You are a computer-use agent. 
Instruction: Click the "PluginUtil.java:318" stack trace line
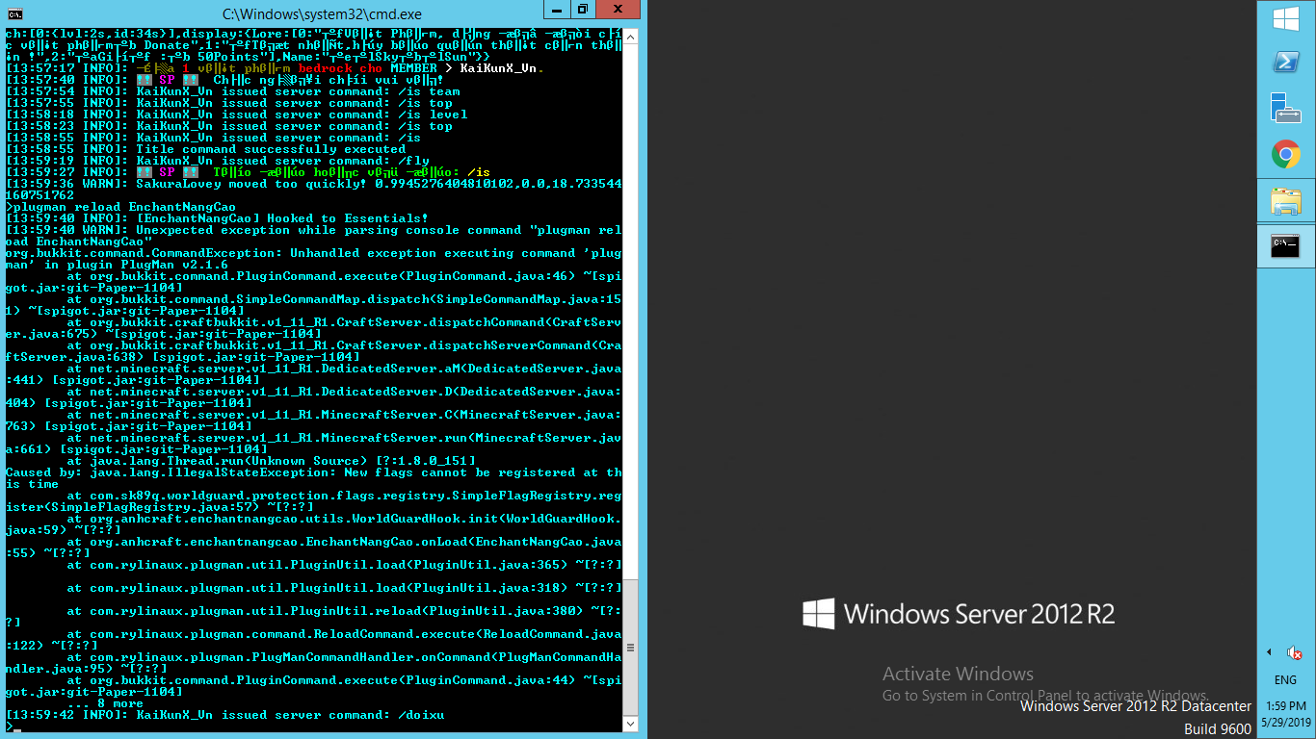(345, 588)
